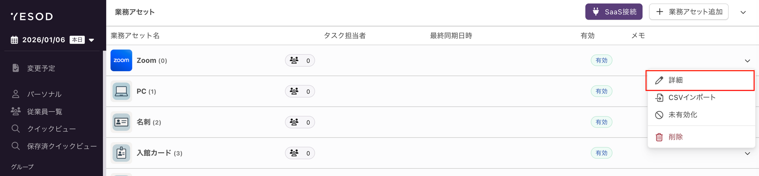Go to 従業員一覧 page
Image resolution: width=759 pixels, height=176 pixels.
pos(44,112)
